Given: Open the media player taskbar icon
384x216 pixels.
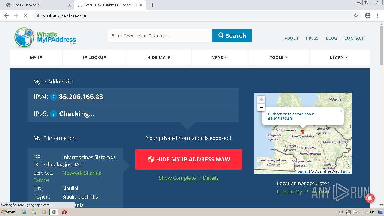Looking at the screenshot, I should 44,212.
